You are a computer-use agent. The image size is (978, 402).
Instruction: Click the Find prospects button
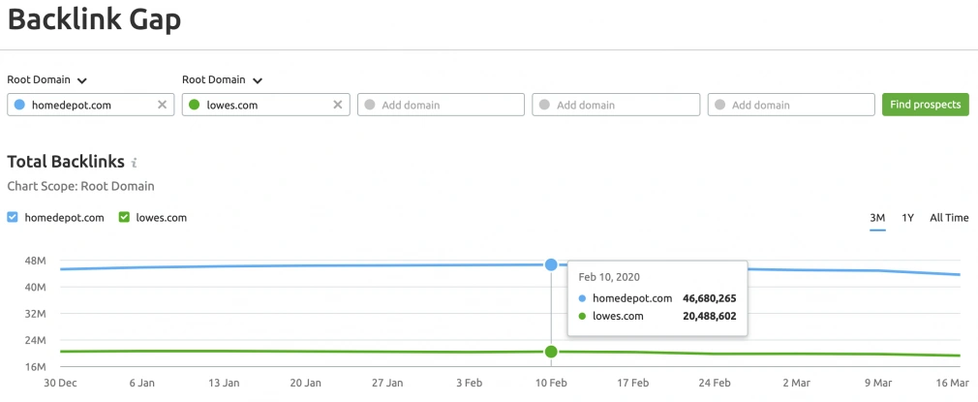click(x=926, y=105)
